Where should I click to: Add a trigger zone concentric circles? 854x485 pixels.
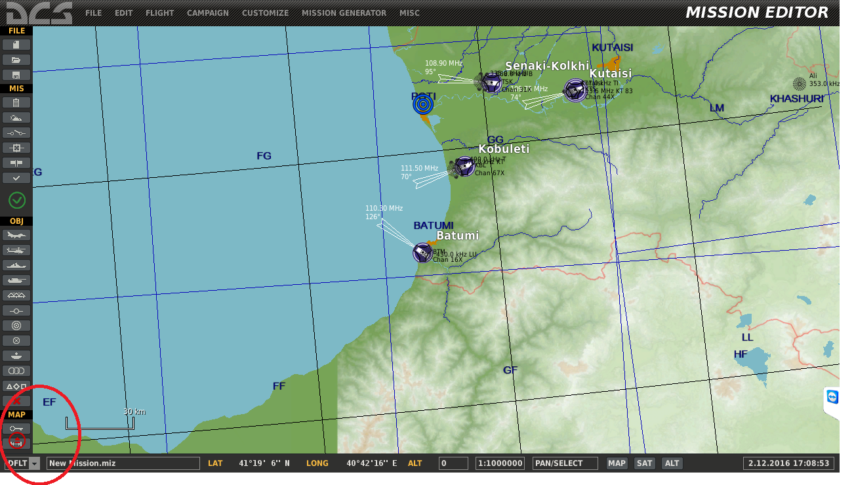(16, 326)
